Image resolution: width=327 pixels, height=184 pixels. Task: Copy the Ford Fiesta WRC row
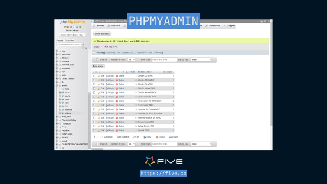[110, 105]
